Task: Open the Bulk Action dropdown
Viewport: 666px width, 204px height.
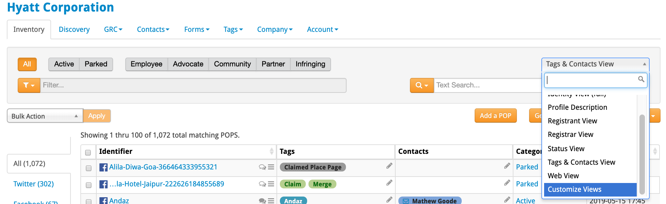Action: [x=45, y=116]
